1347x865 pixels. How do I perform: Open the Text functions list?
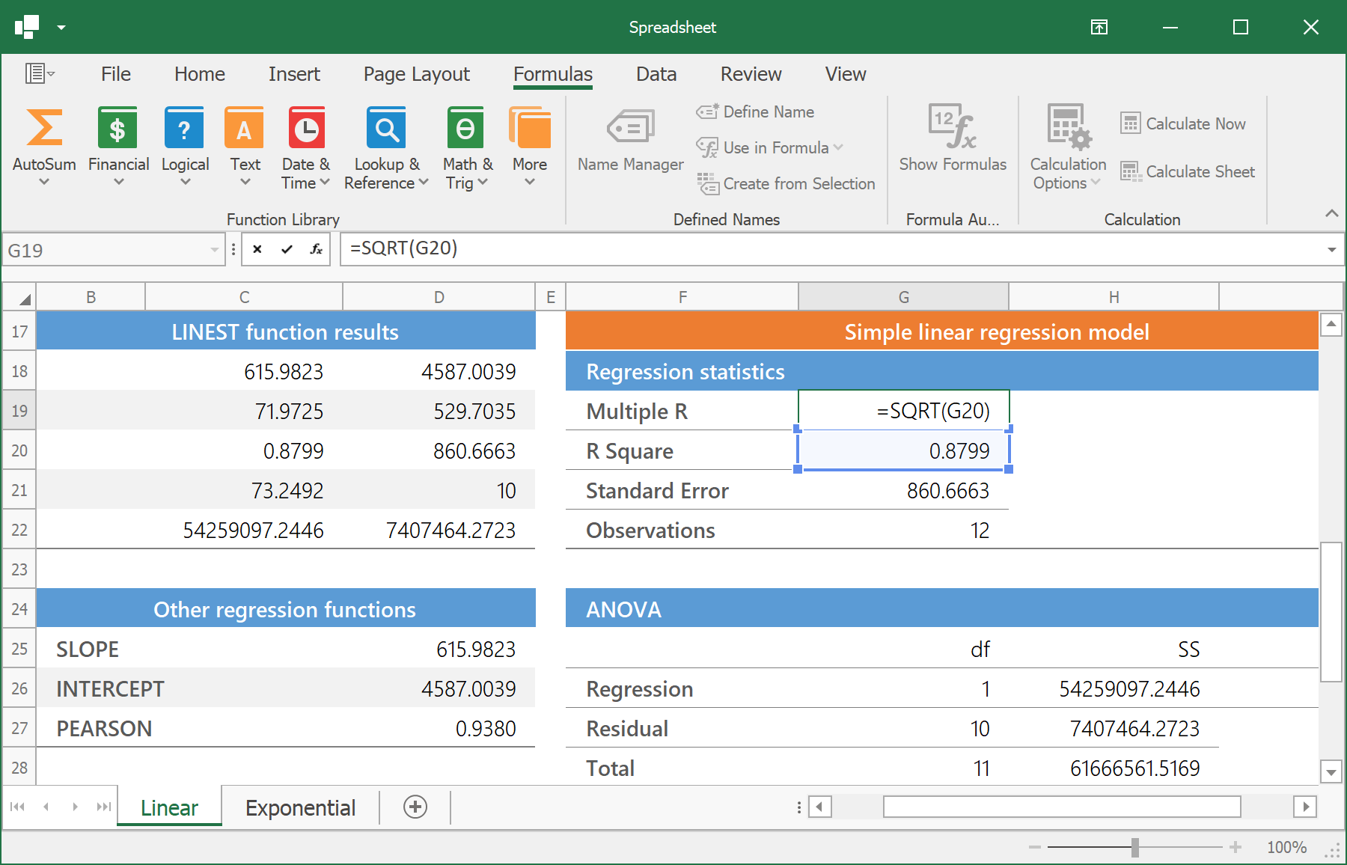pos(245,147)
